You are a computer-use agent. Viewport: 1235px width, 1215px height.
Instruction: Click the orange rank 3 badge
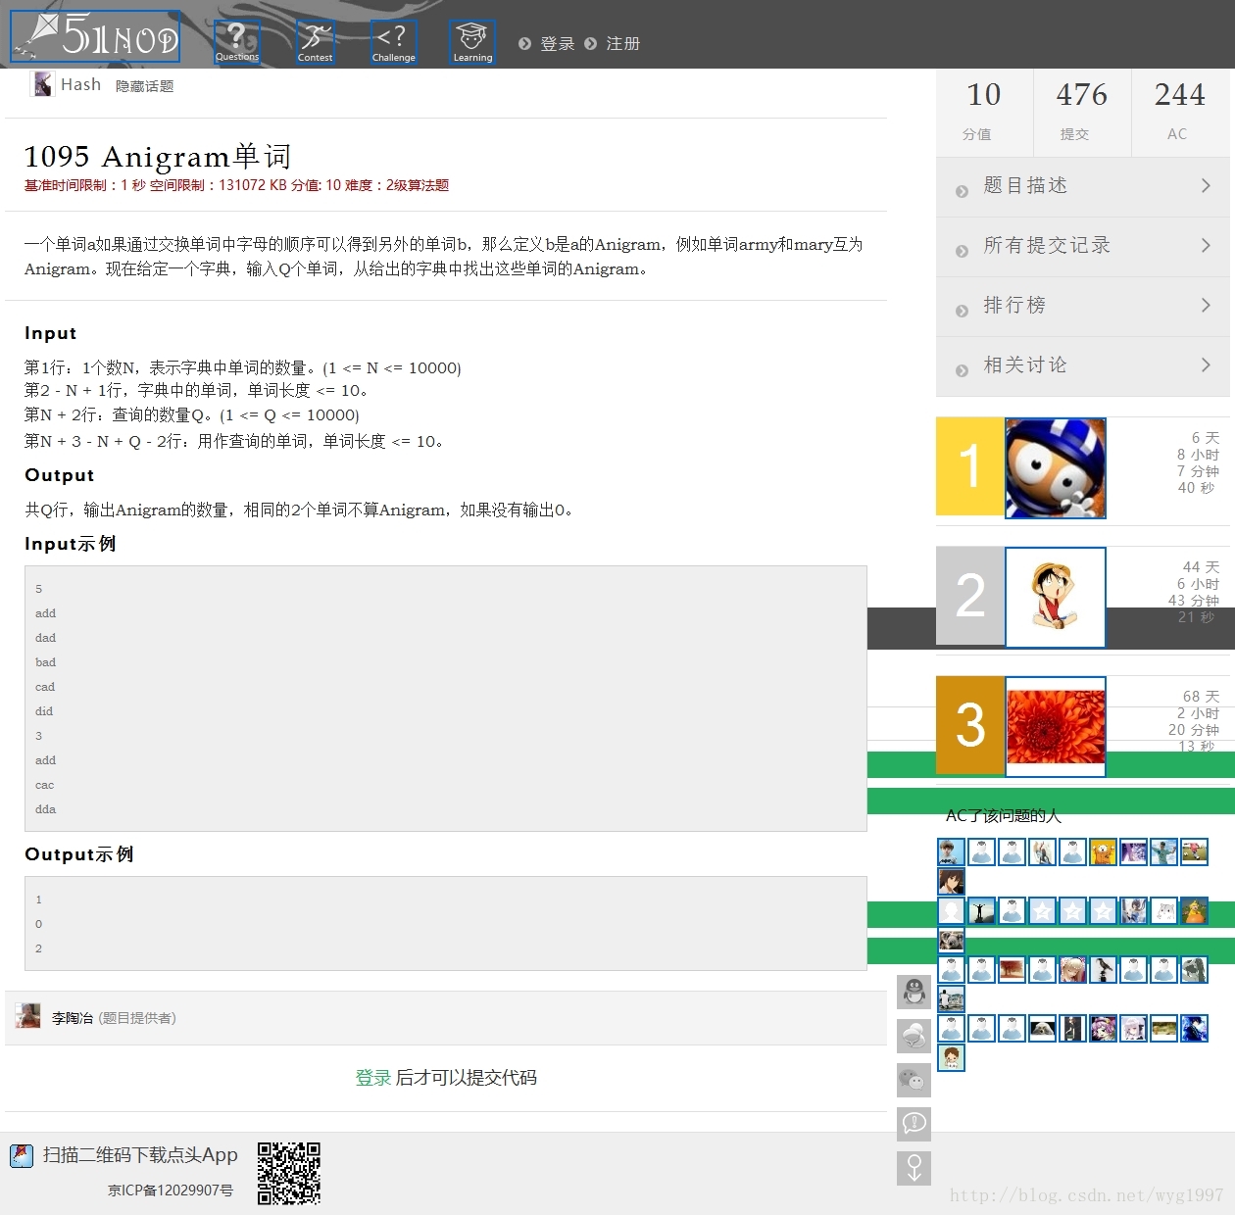[x=970, y=725]
